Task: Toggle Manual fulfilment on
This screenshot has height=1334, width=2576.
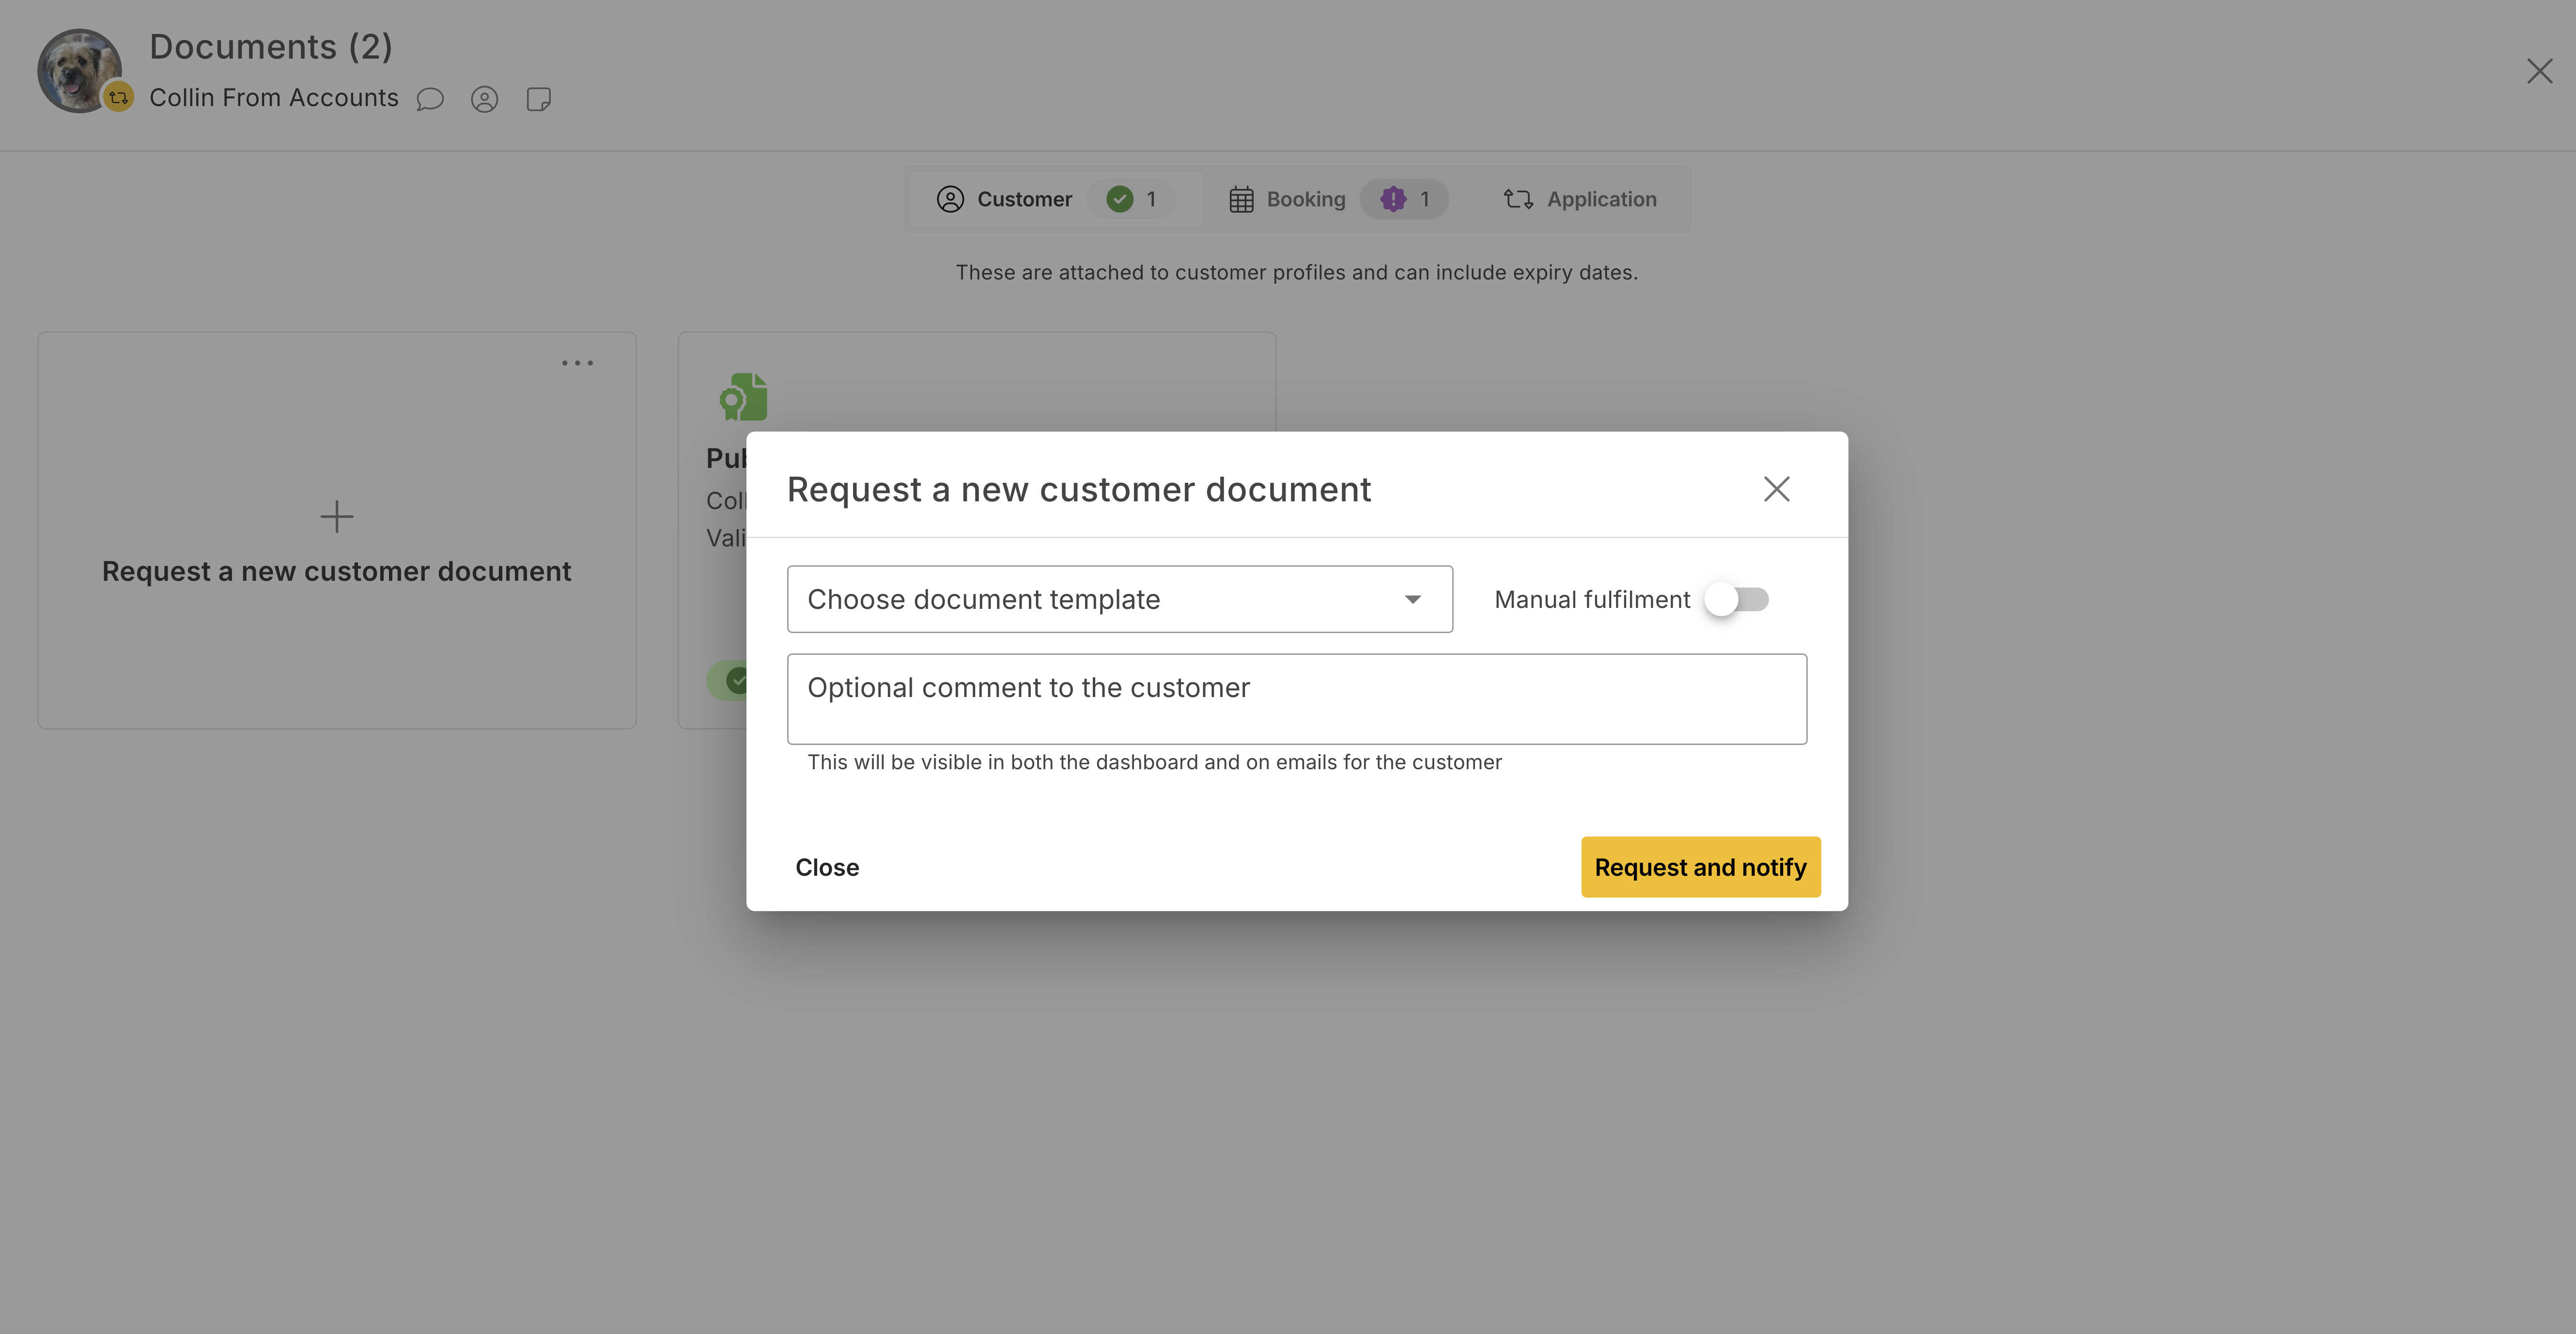Action: click(1737, 599)
